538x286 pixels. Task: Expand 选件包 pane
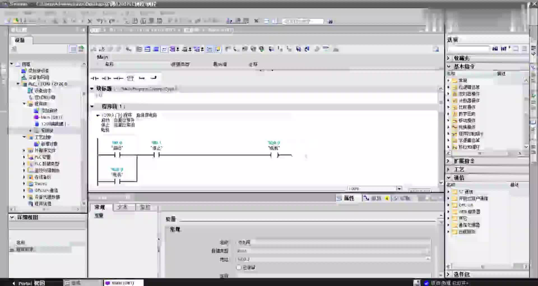[x=448, y=275]
